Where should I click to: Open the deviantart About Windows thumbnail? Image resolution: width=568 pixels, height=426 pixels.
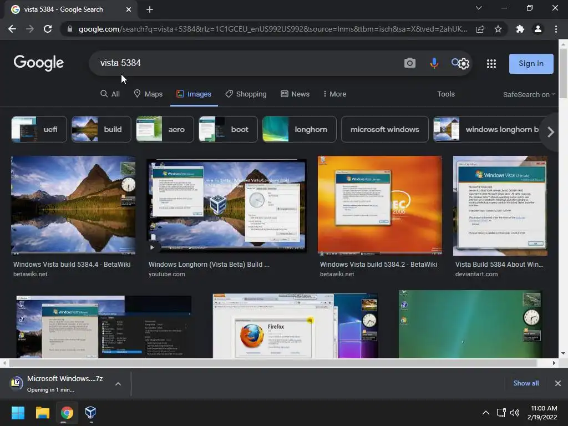click(500, 206)
